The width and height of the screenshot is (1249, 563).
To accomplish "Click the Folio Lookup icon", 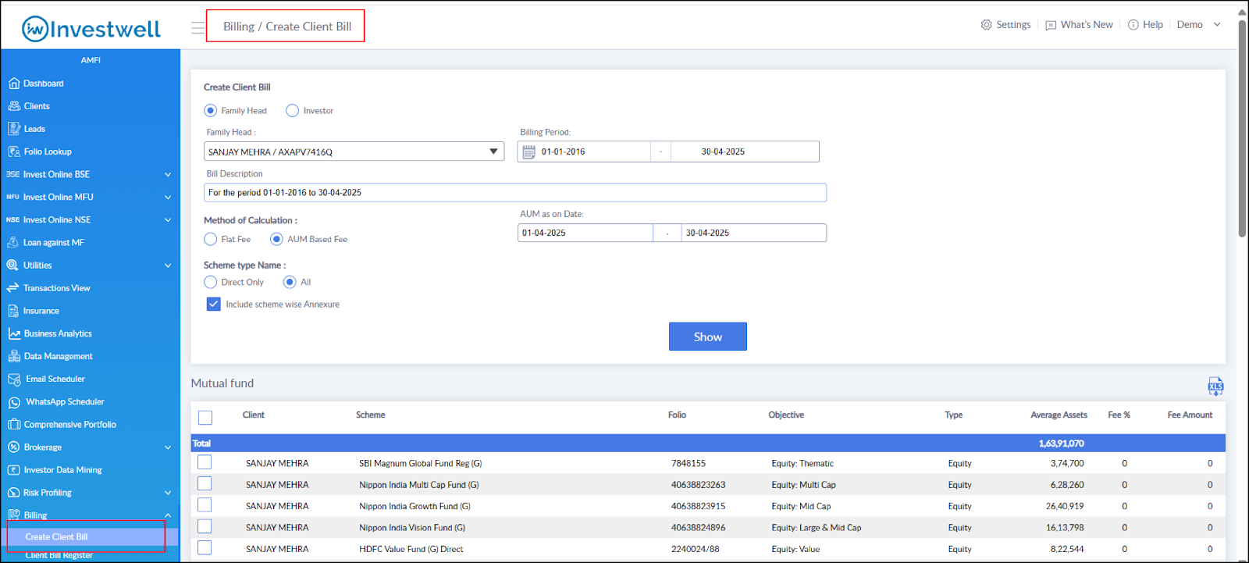I will coord(13,151).
